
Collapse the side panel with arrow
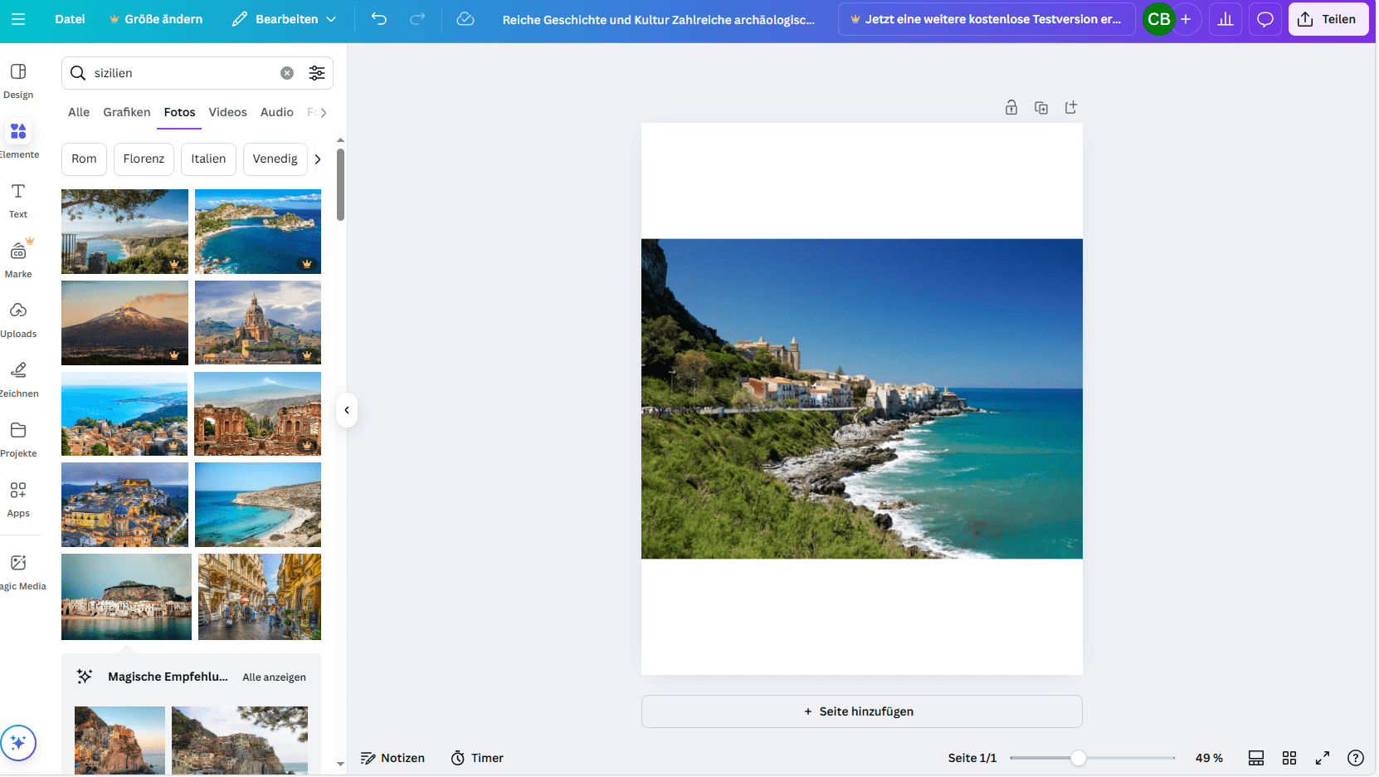pyautogui.click(x=347, y=410)
